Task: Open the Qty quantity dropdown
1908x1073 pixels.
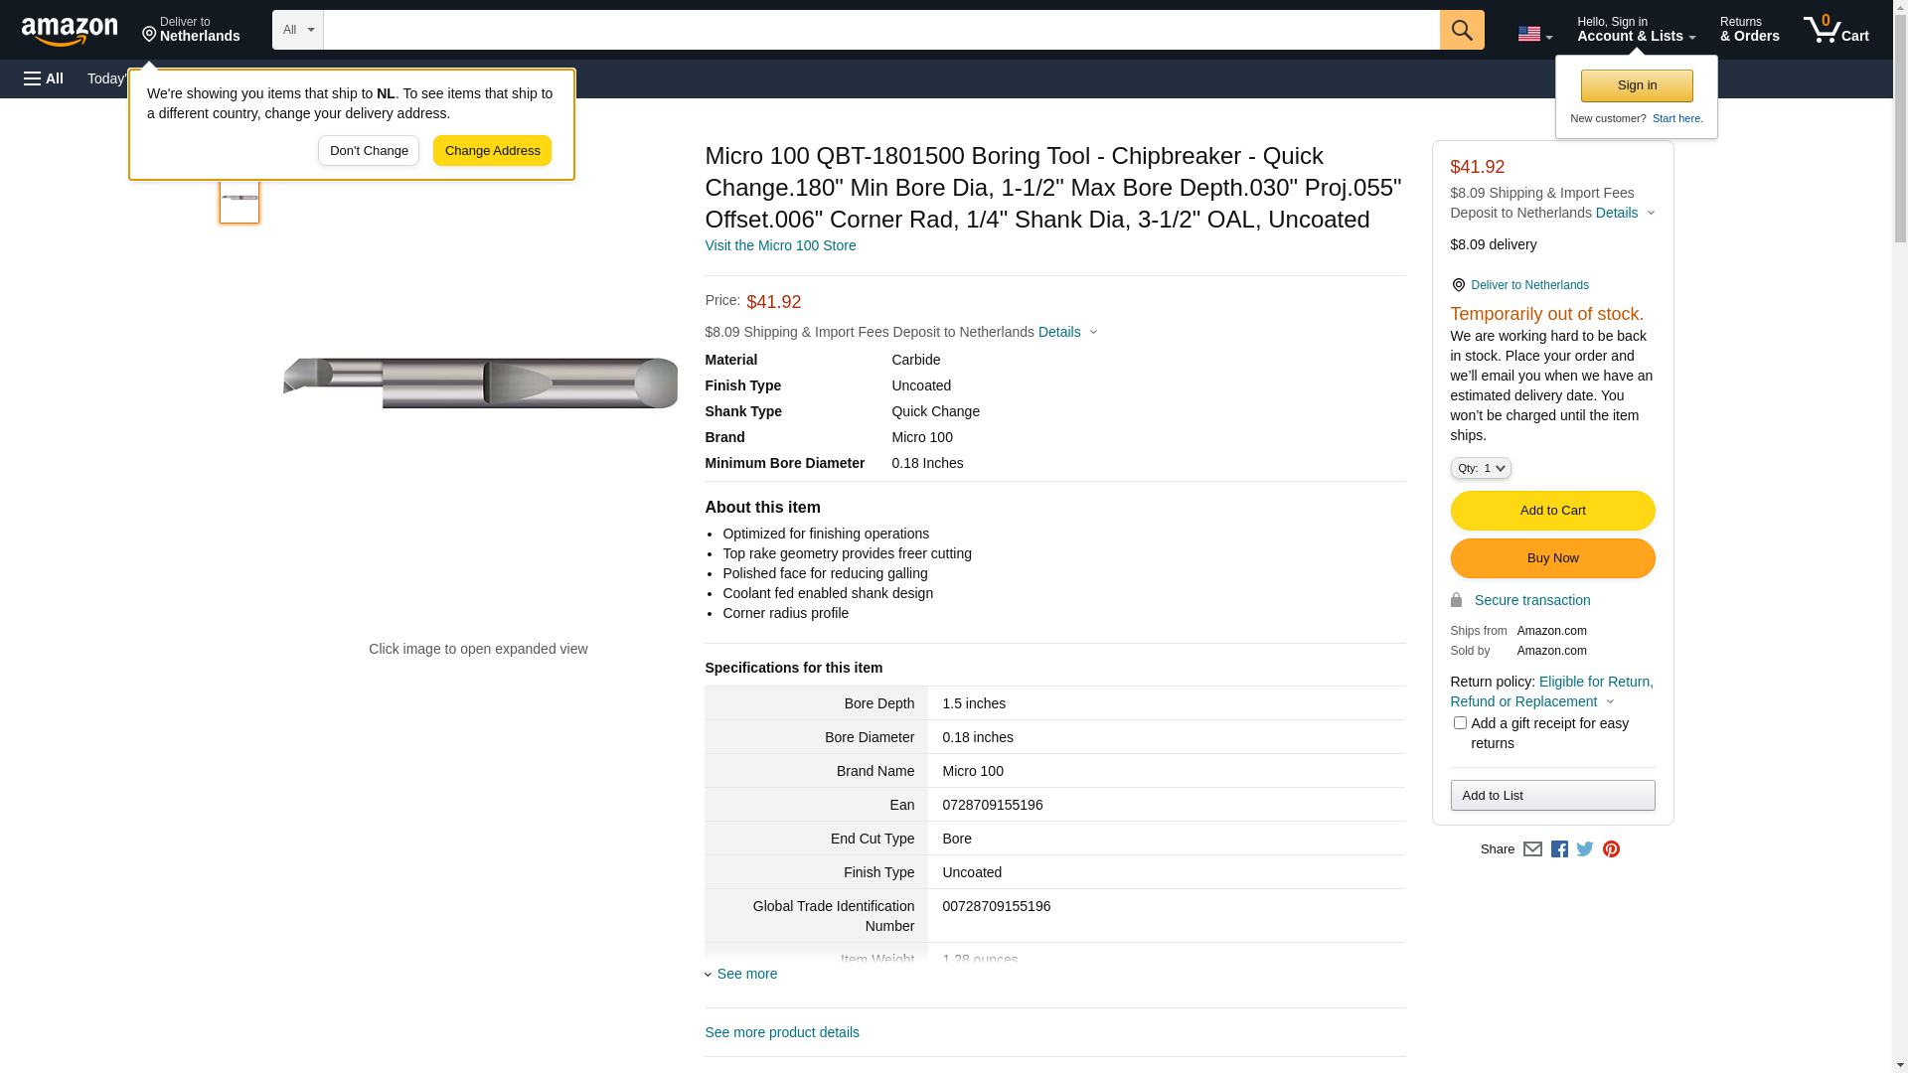Action: pyautogui.click(x=1480, y=468)
